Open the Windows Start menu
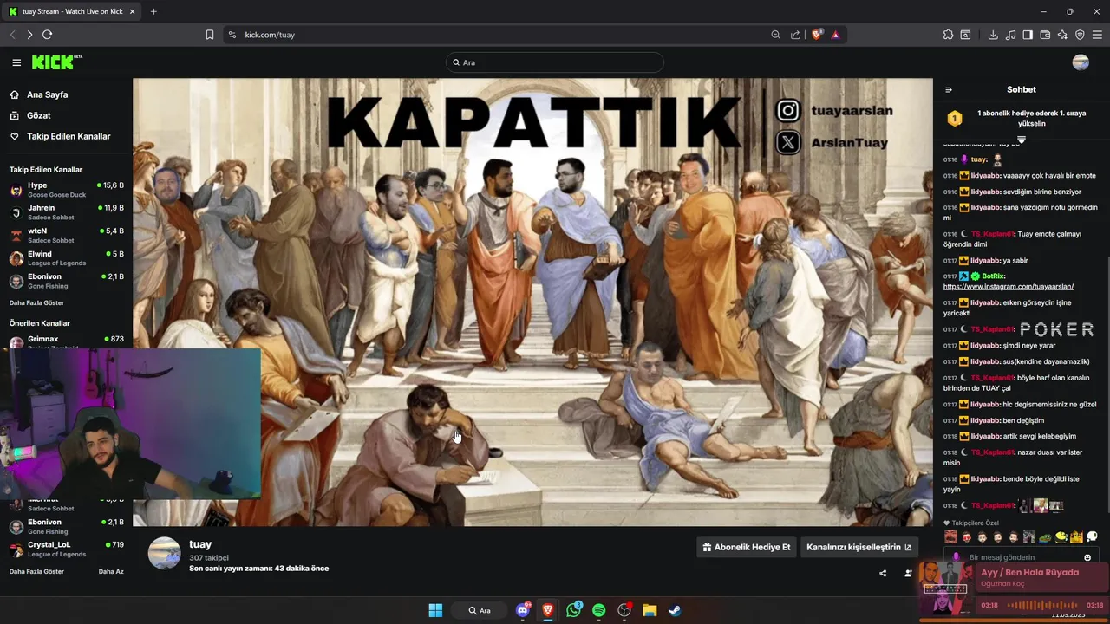1110x624 pixels. click(x=435, y=610)
